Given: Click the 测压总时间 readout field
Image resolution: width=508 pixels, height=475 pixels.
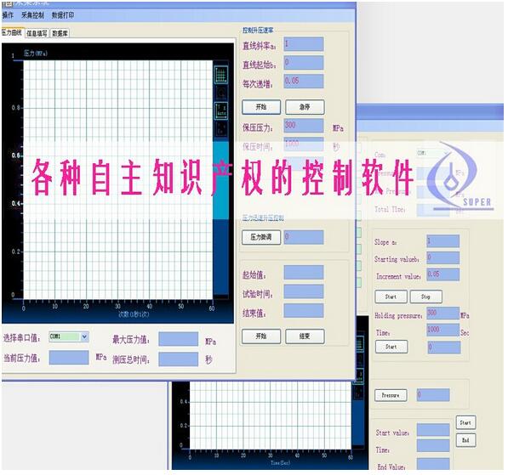Looking at the screenshot, I should (x=178, y=359).
